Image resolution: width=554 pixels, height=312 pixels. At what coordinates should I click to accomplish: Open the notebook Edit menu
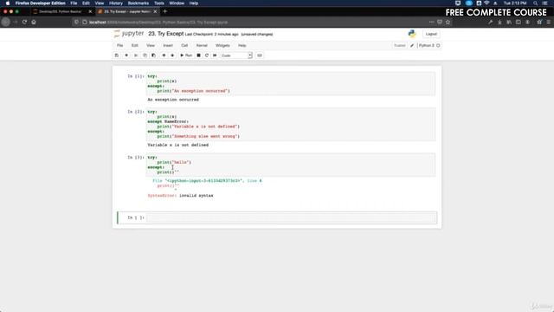[x=135, y=46]
